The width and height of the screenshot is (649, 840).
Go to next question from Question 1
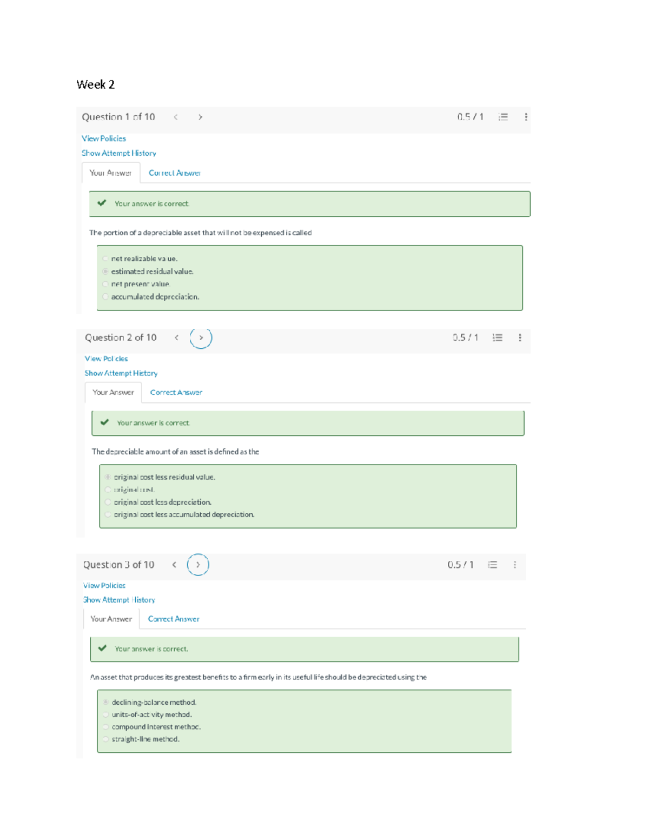200,117
